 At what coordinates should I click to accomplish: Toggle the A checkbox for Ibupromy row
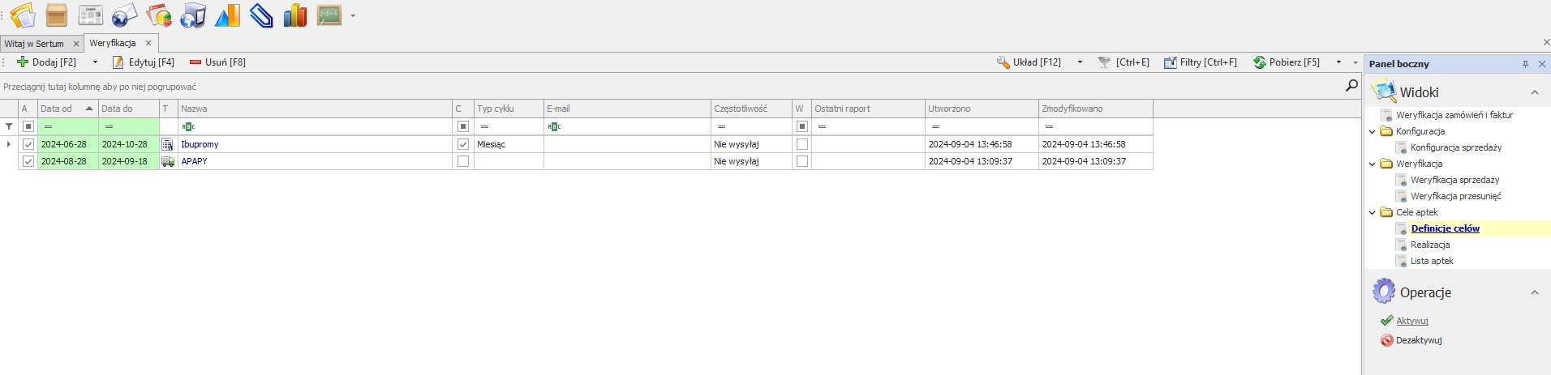28,144
